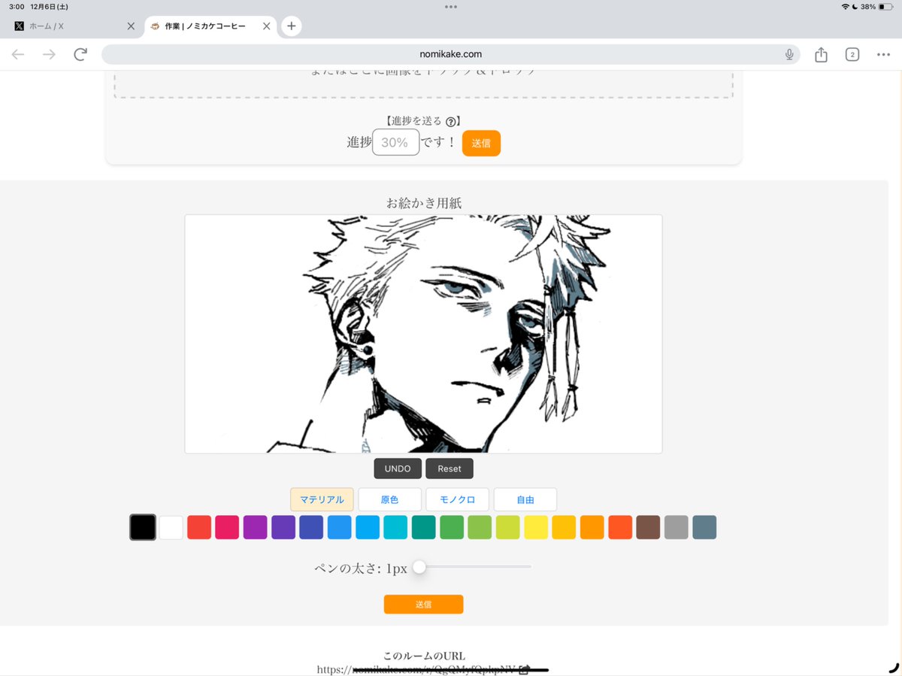Viewport: 902px width, 676px height.
Task: Tap the 3:00 clock in status bar
Action: pos(17,7)
